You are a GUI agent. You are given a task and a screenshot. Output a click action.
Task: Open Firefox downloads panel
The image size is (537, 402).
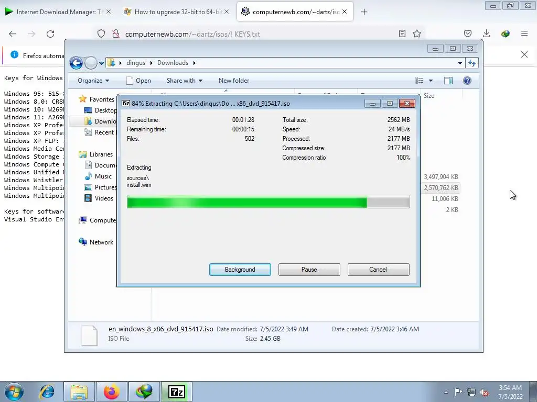pyautogui.click(x=486, y=33)
